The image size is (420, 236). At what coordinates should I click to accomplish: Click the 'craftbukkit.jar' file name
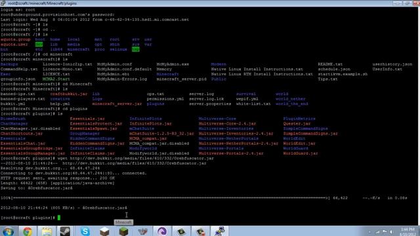click(69, 94)
